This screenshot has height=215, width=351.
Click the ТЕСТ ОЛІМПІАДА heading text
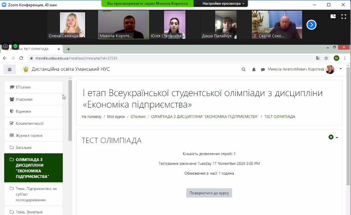[x=111, y=141]
